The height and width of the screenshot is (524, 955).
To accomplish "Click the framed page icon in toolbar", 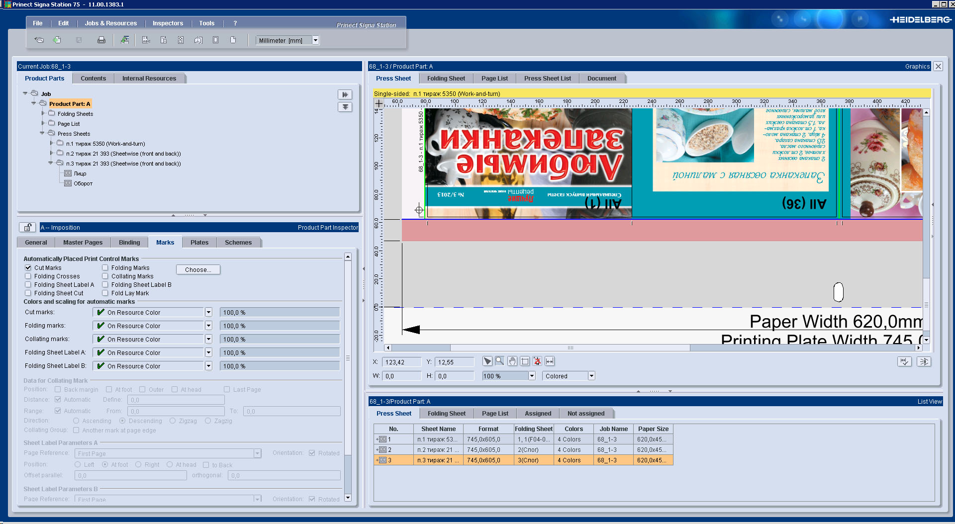I will click(x=215, y=40).
